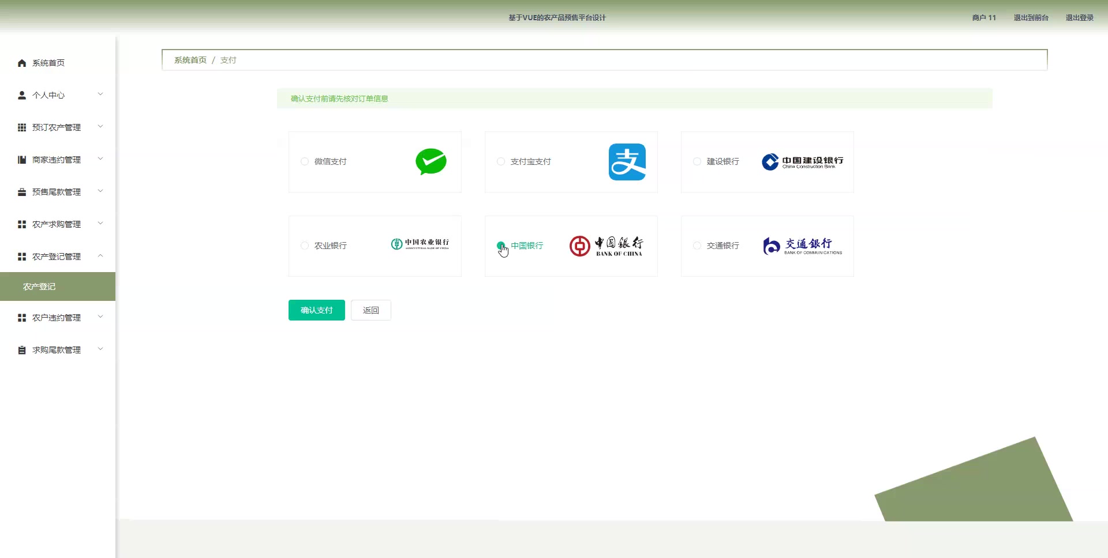The height and width of the screenshot is (558, 1108).
Task: Click the grid icon beside 预订农产管理
Action: pos(22,127)
